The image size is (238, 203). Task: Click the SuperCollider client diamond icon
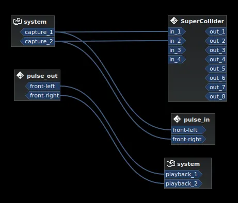[174, 21]
